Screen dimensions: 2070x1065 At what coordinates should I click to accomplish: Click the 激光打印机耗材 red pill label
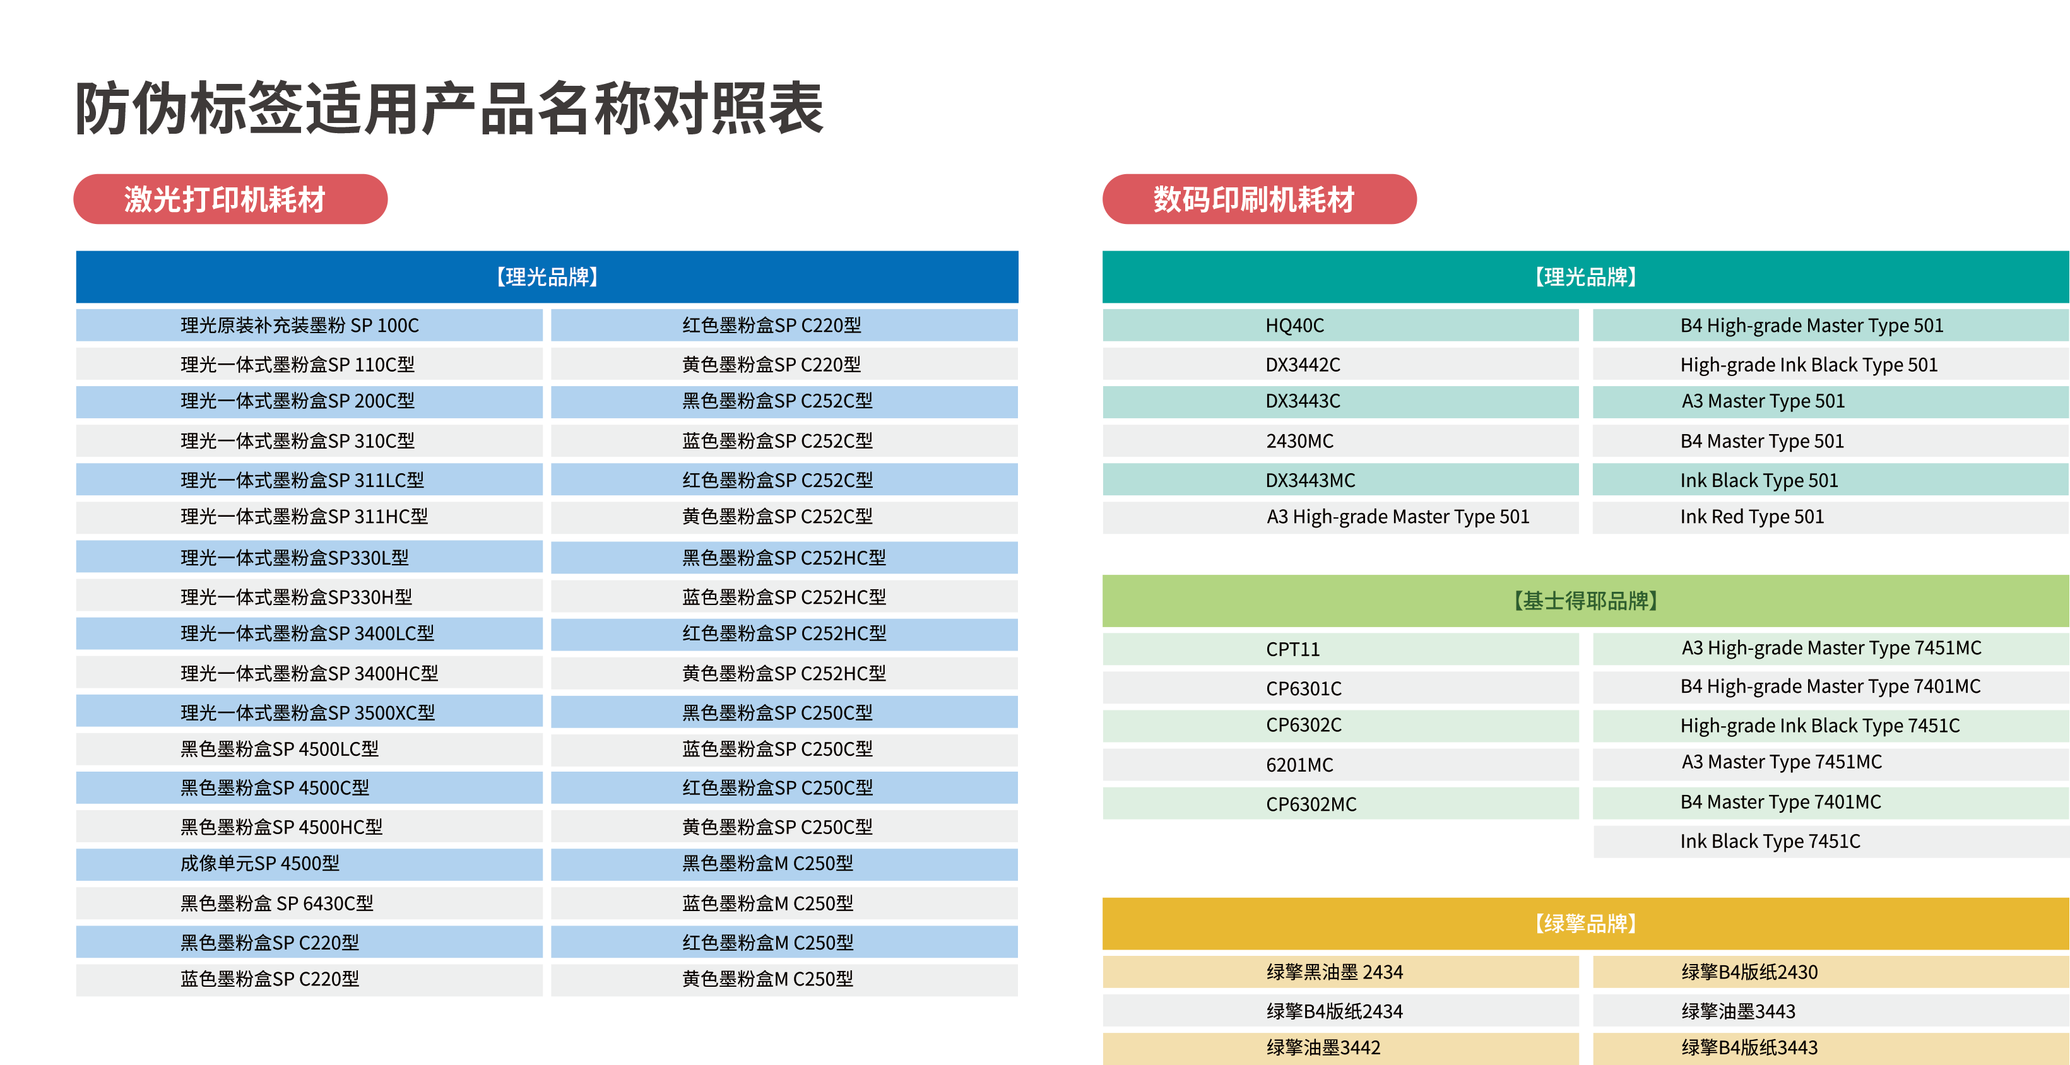coord(230,199)
